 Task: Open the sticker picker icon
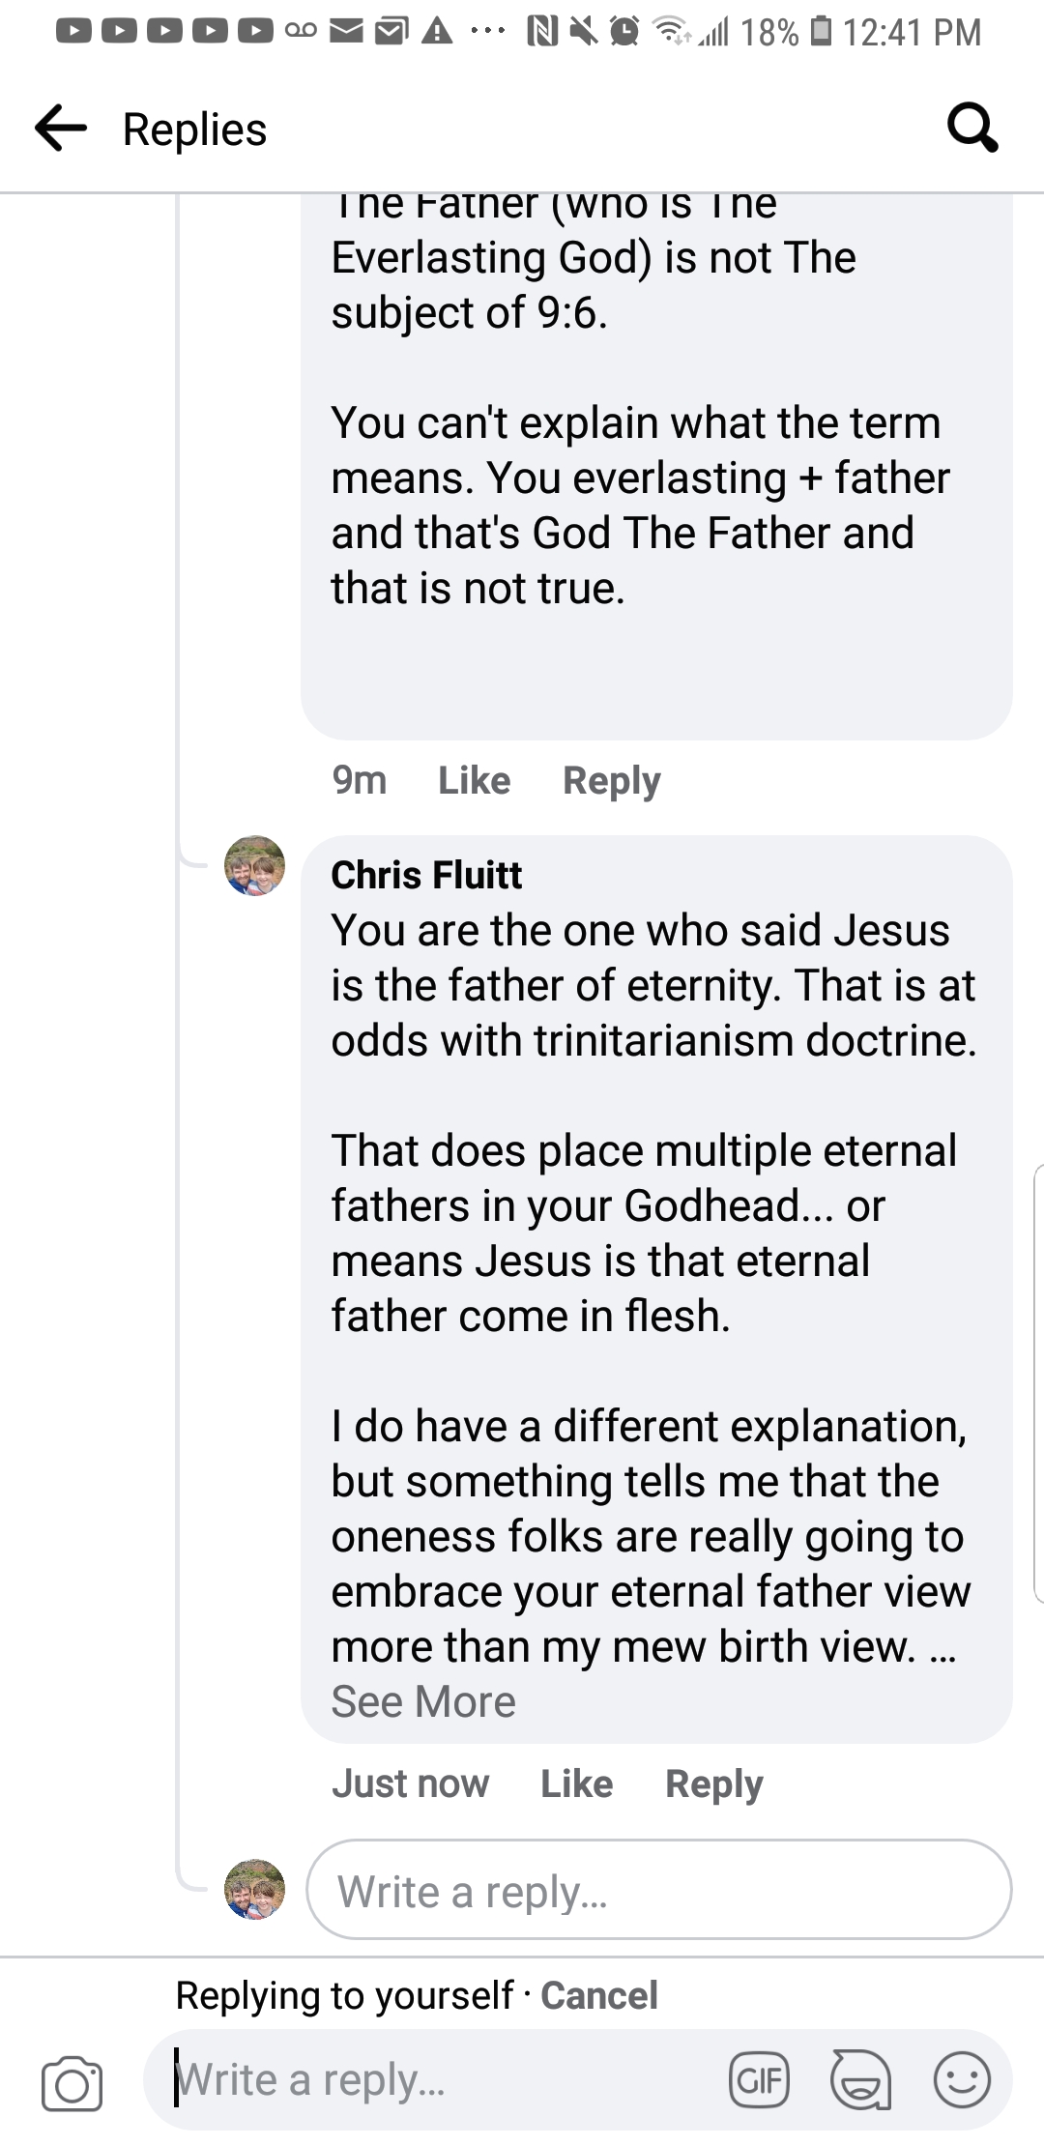tap(860, 2079)
